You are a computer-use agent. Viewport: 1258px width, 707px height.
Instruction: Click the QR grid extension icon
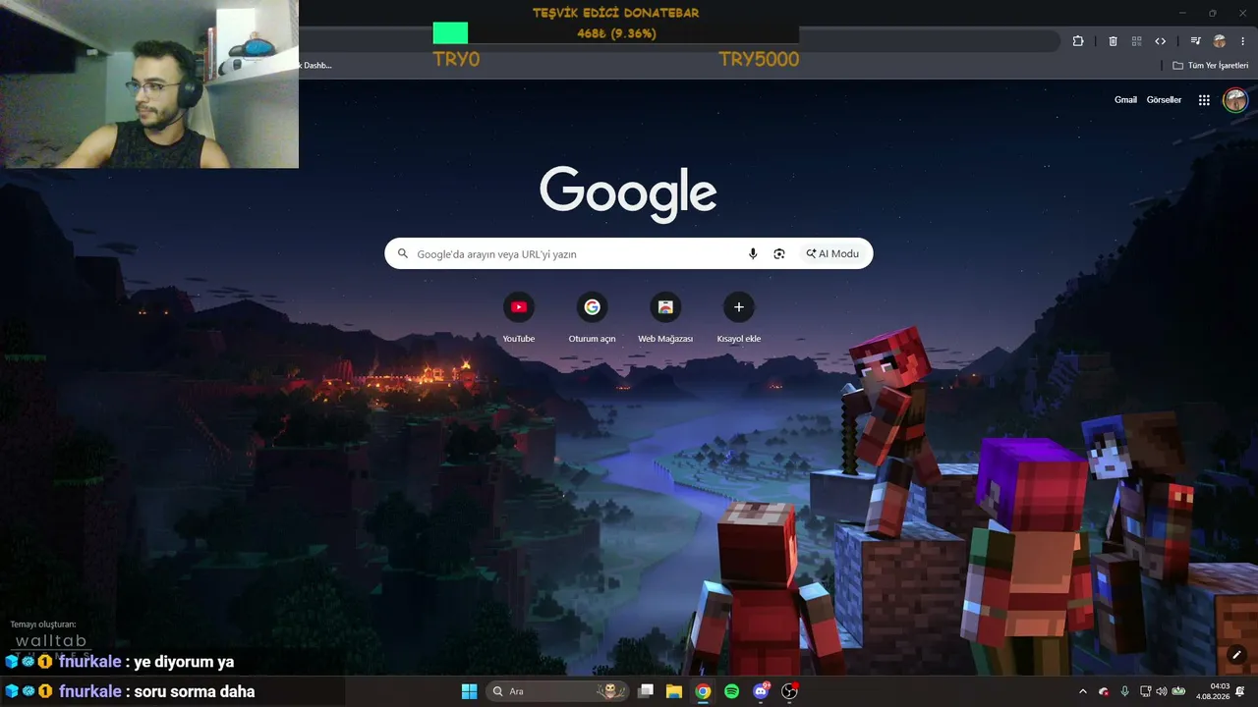tap(1136, 41)
